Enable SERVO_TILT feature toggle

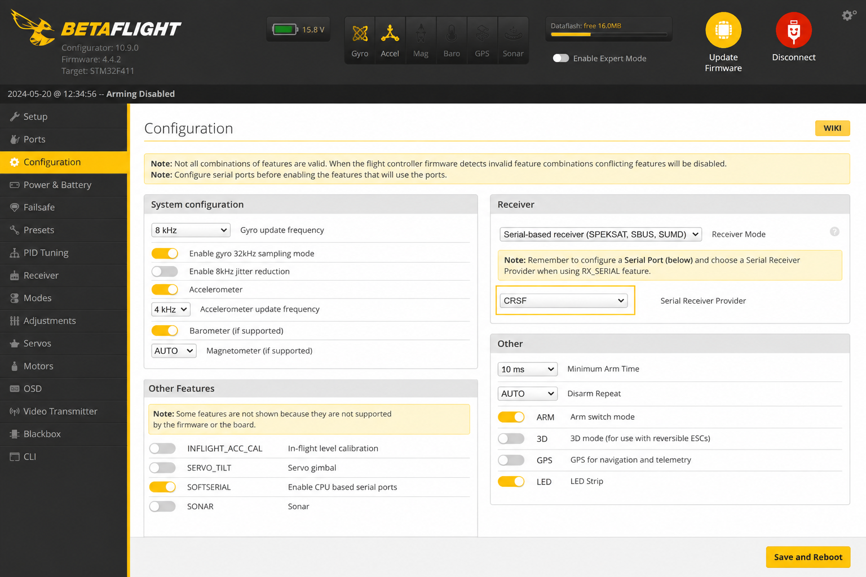(162, 468)
